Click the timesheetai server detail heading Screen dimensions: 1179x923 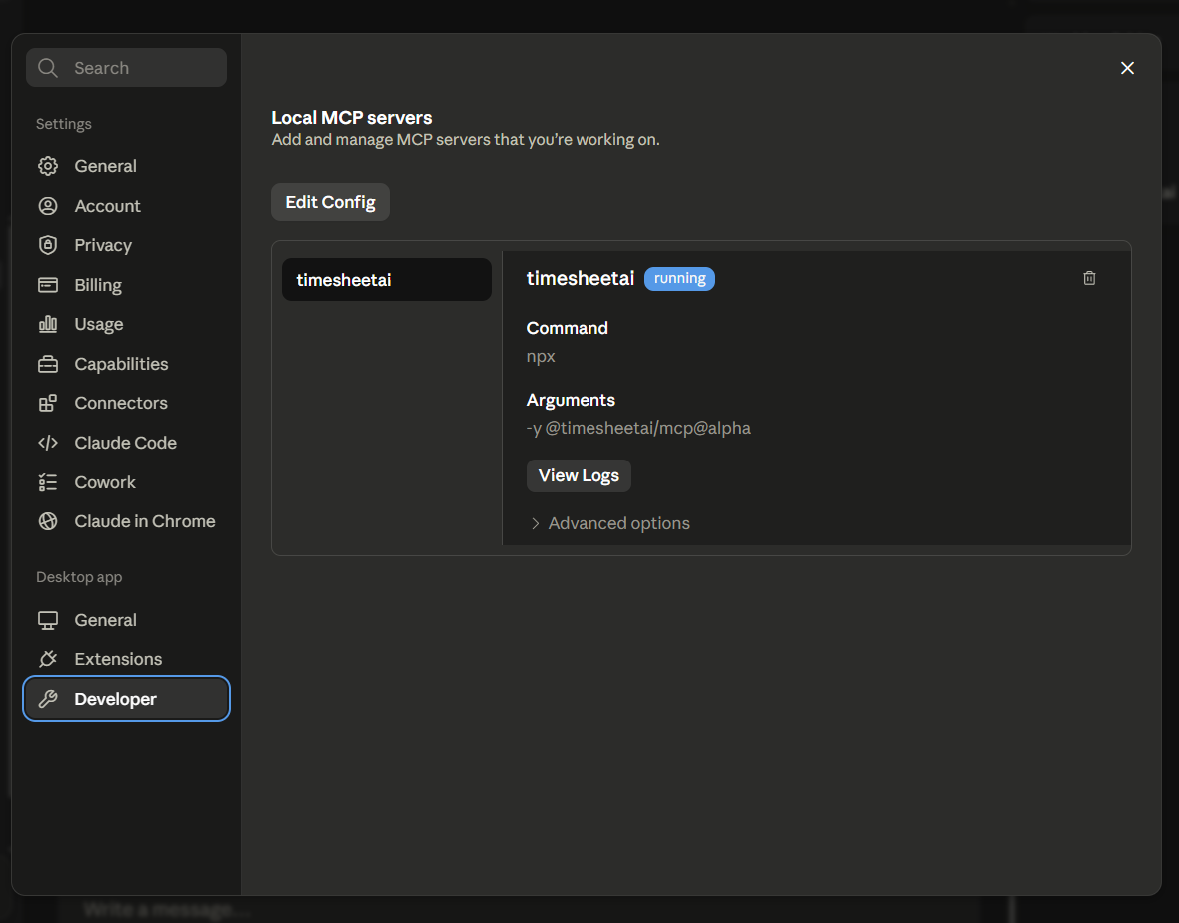tap(581, 278)
